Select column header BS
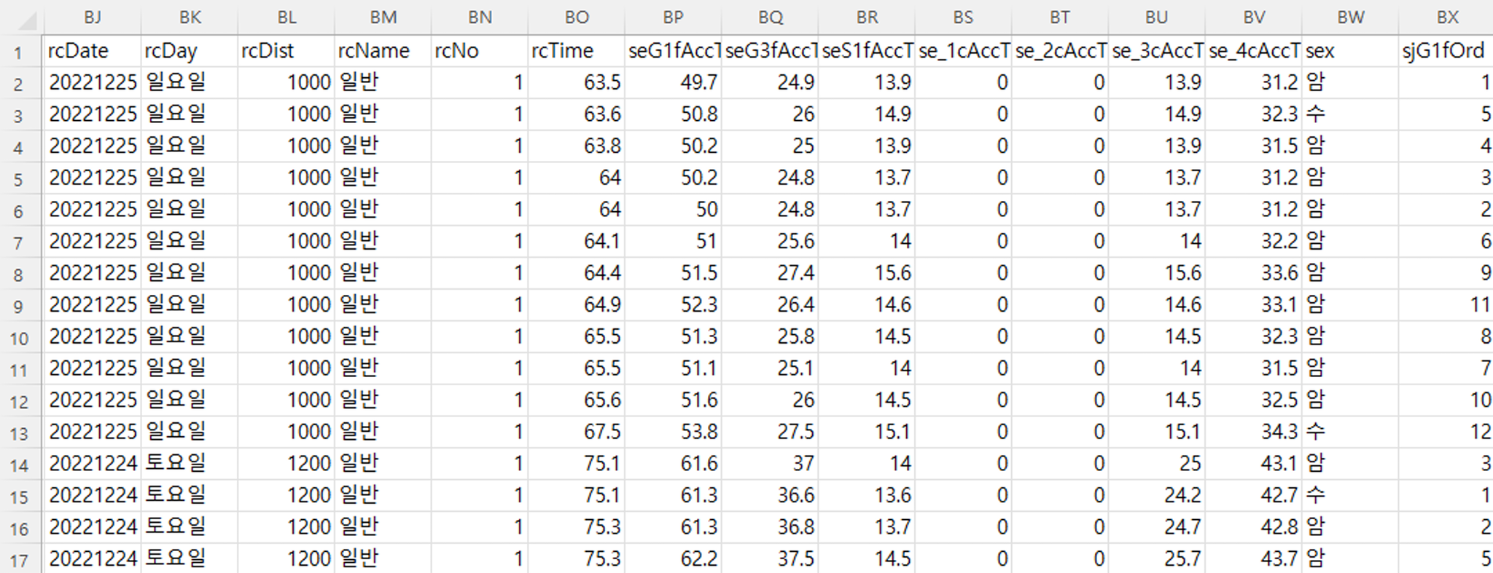The width and height of the screenshot is (1493, 573). coord(963,17)
